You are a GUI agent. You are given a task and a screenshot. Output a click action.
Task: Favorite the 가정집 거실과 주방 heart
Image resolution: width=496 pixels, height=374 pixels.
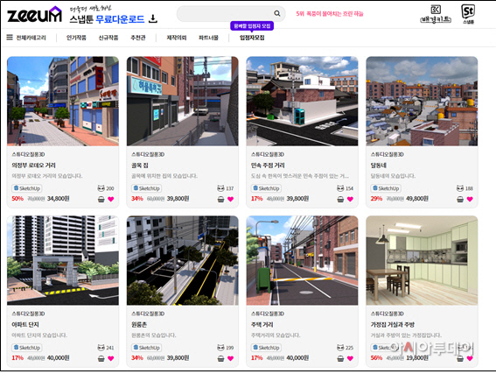tap(470, 358)
